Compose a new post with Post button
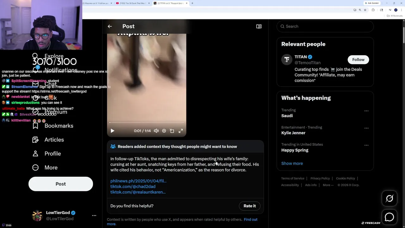Image resolution: width=405 pixels, height=228 pixels. (x=61, y=184)
